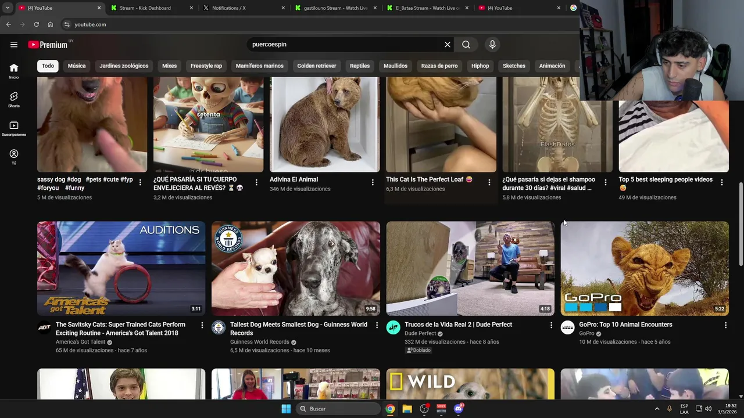
Task: Open the Savitsky Cats video title link
Action: pyautogui.click(x=120, y=329)
